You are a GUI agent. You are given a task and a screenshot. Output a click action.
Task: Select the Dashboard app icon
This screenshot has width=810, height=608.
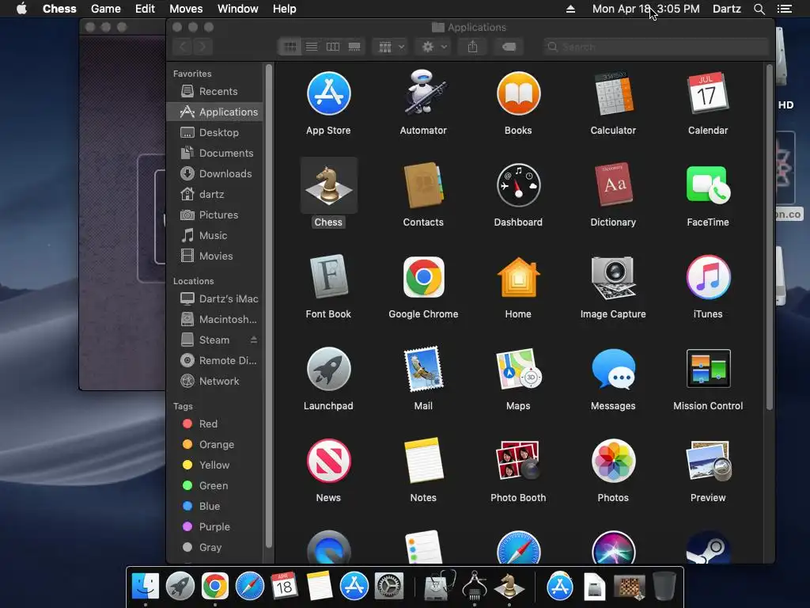pos(518,185)
